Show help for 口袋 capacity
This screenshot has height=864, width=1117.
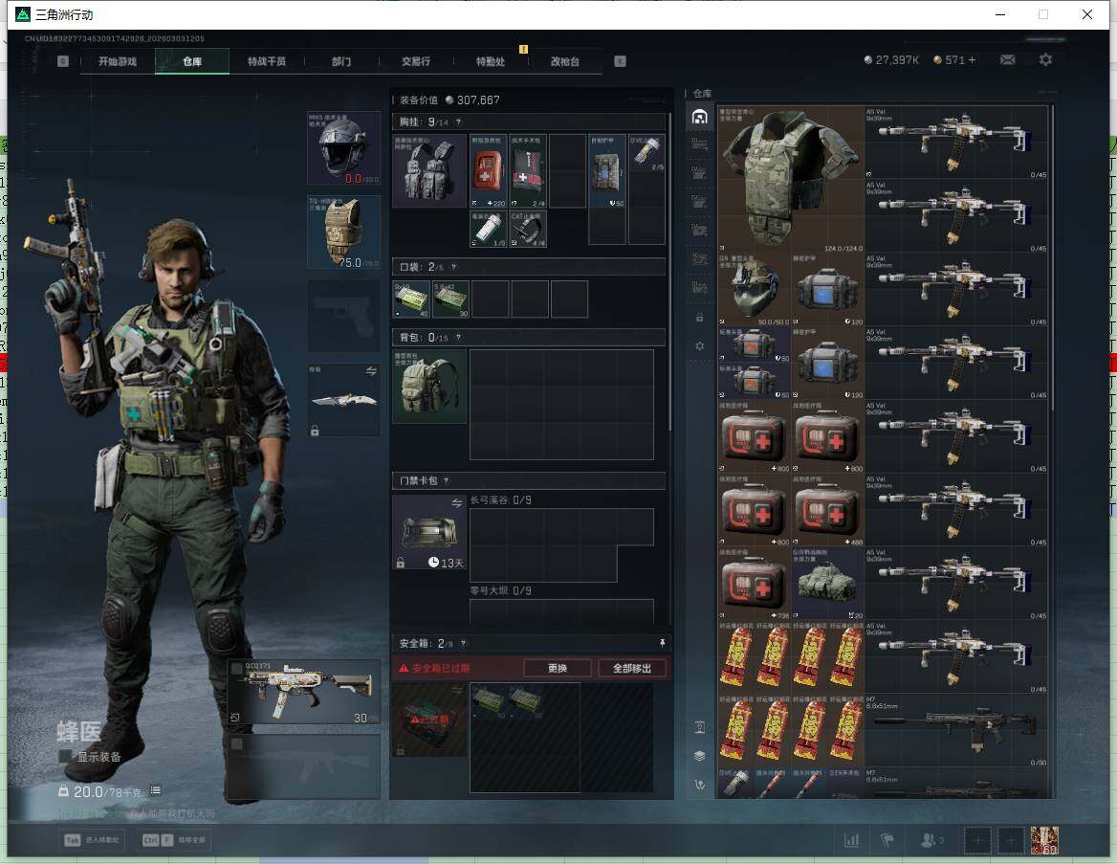[453, 267]
